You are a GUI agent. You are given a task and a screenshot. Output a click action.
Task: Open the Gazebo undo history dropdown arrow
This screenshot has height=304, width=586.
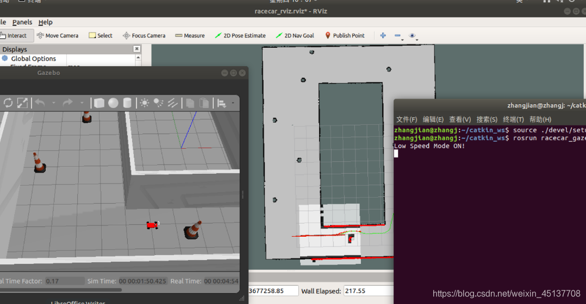(x=53, y=103)
